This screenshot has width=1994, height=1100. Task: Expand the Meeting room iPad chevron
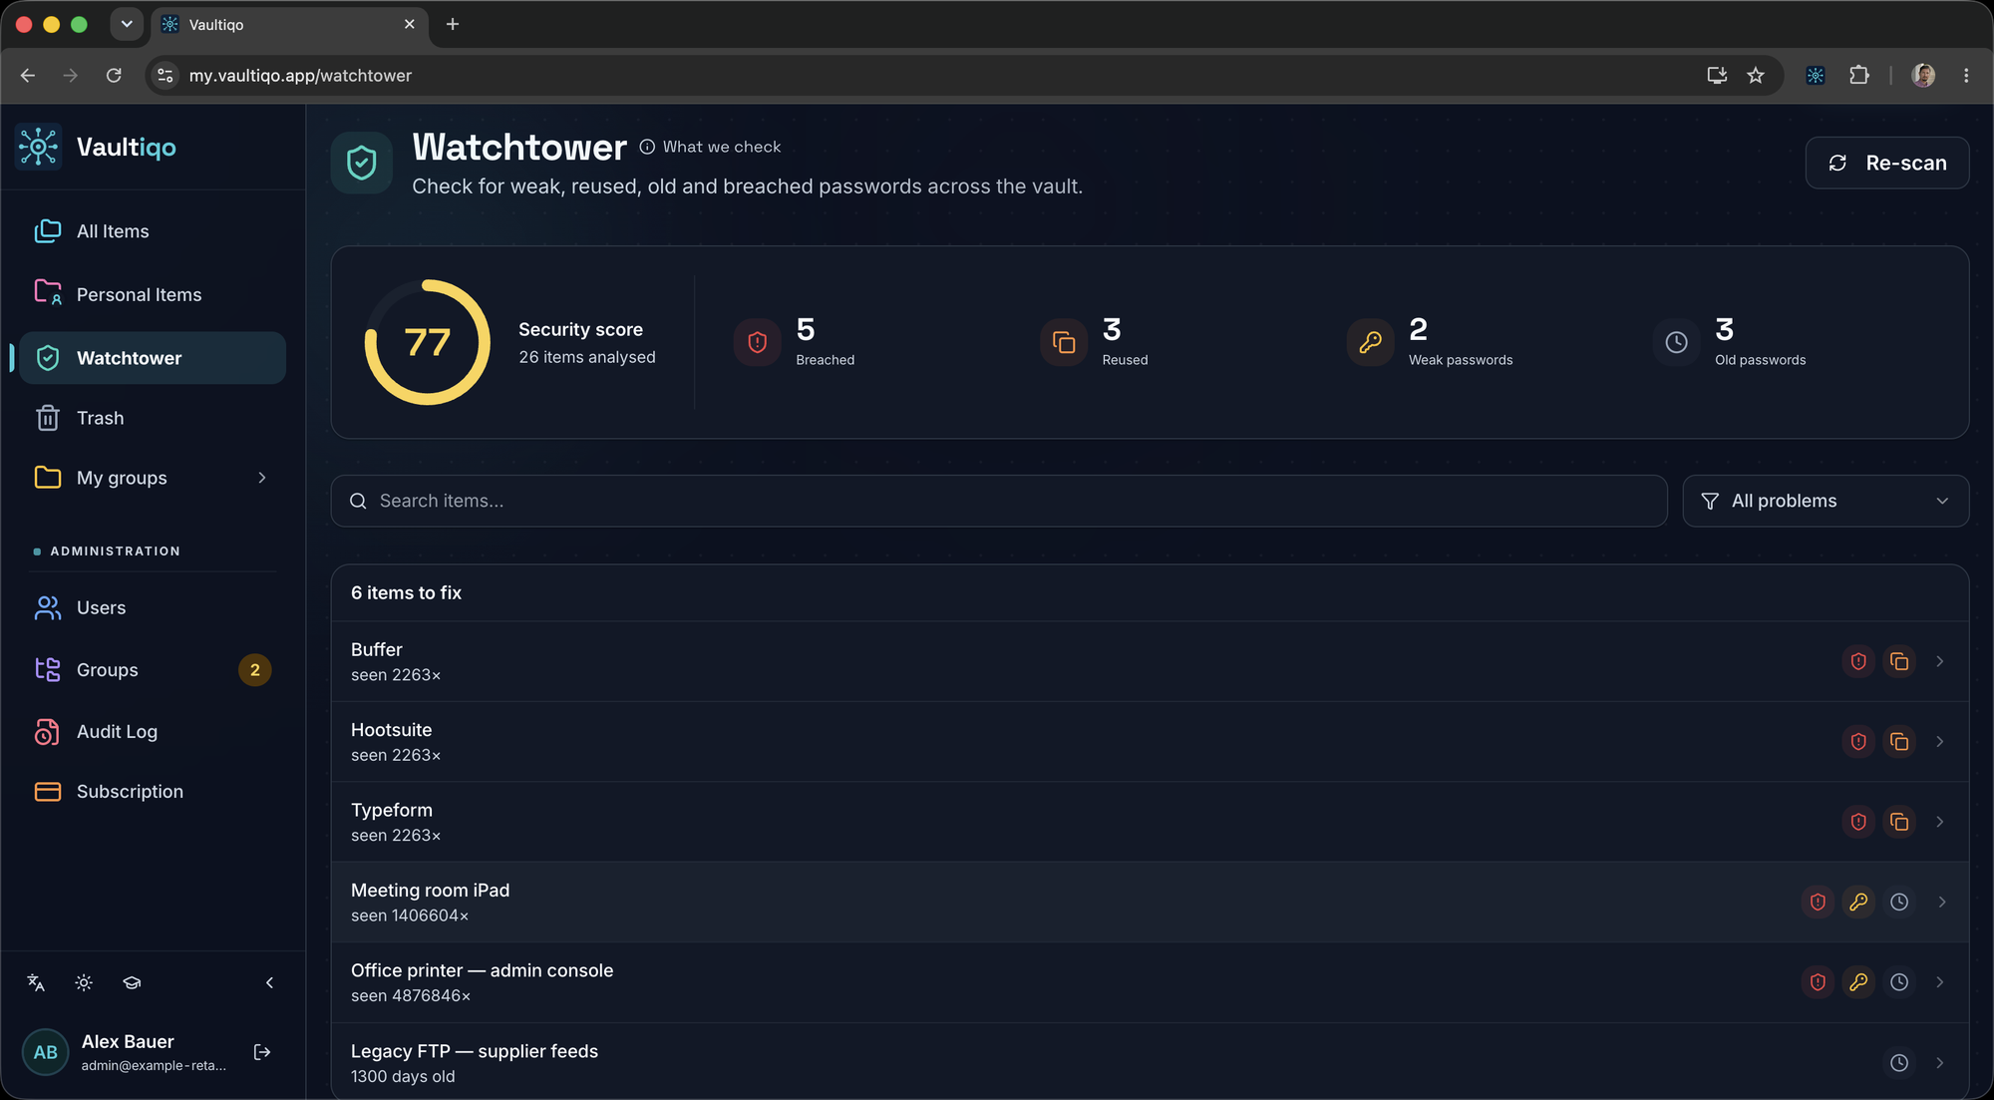(1941, 902)
